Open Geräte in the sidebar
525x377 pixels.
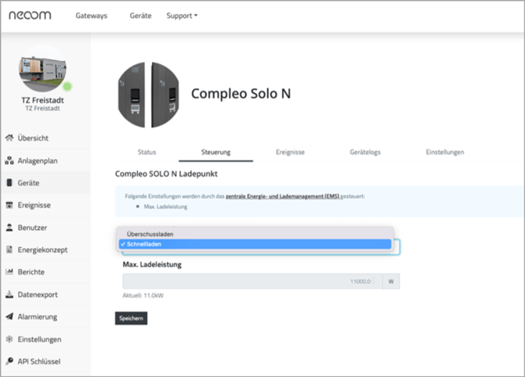[x=28, y=183]
